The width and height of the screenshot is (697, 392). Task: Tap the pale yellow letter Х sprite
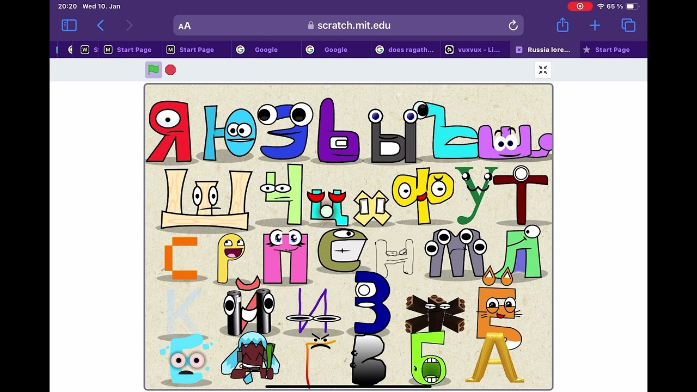(372, 207)
